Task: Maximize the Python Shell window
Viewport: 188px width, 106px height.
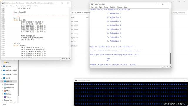Action: pyautogui.click(x=163, y=4)
